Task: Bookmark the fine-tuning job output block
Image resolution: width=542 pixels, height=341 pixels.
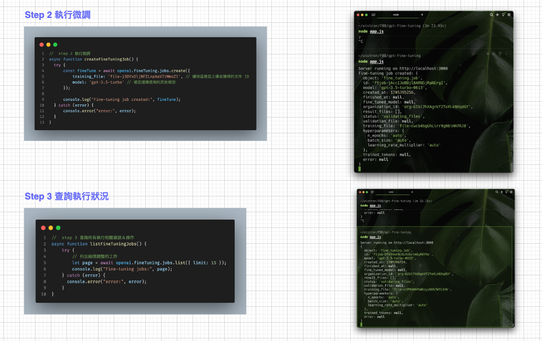Action: tap(494, 54)
